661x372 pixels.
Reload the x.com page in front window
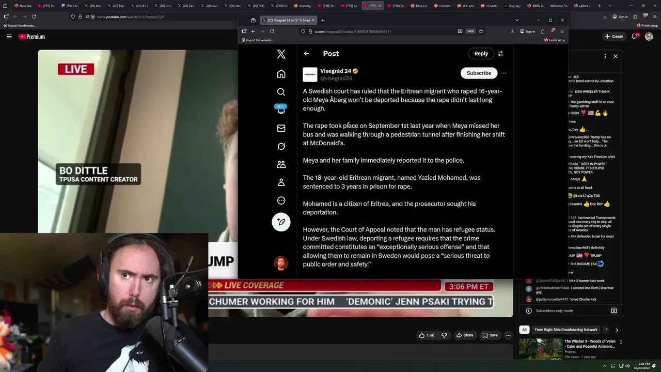(272, 31)
